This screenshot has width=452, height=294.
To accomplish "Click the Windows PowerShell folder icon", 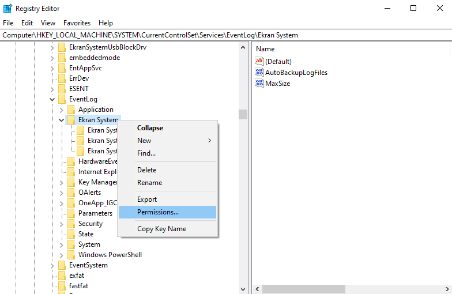I will [71, 255].
